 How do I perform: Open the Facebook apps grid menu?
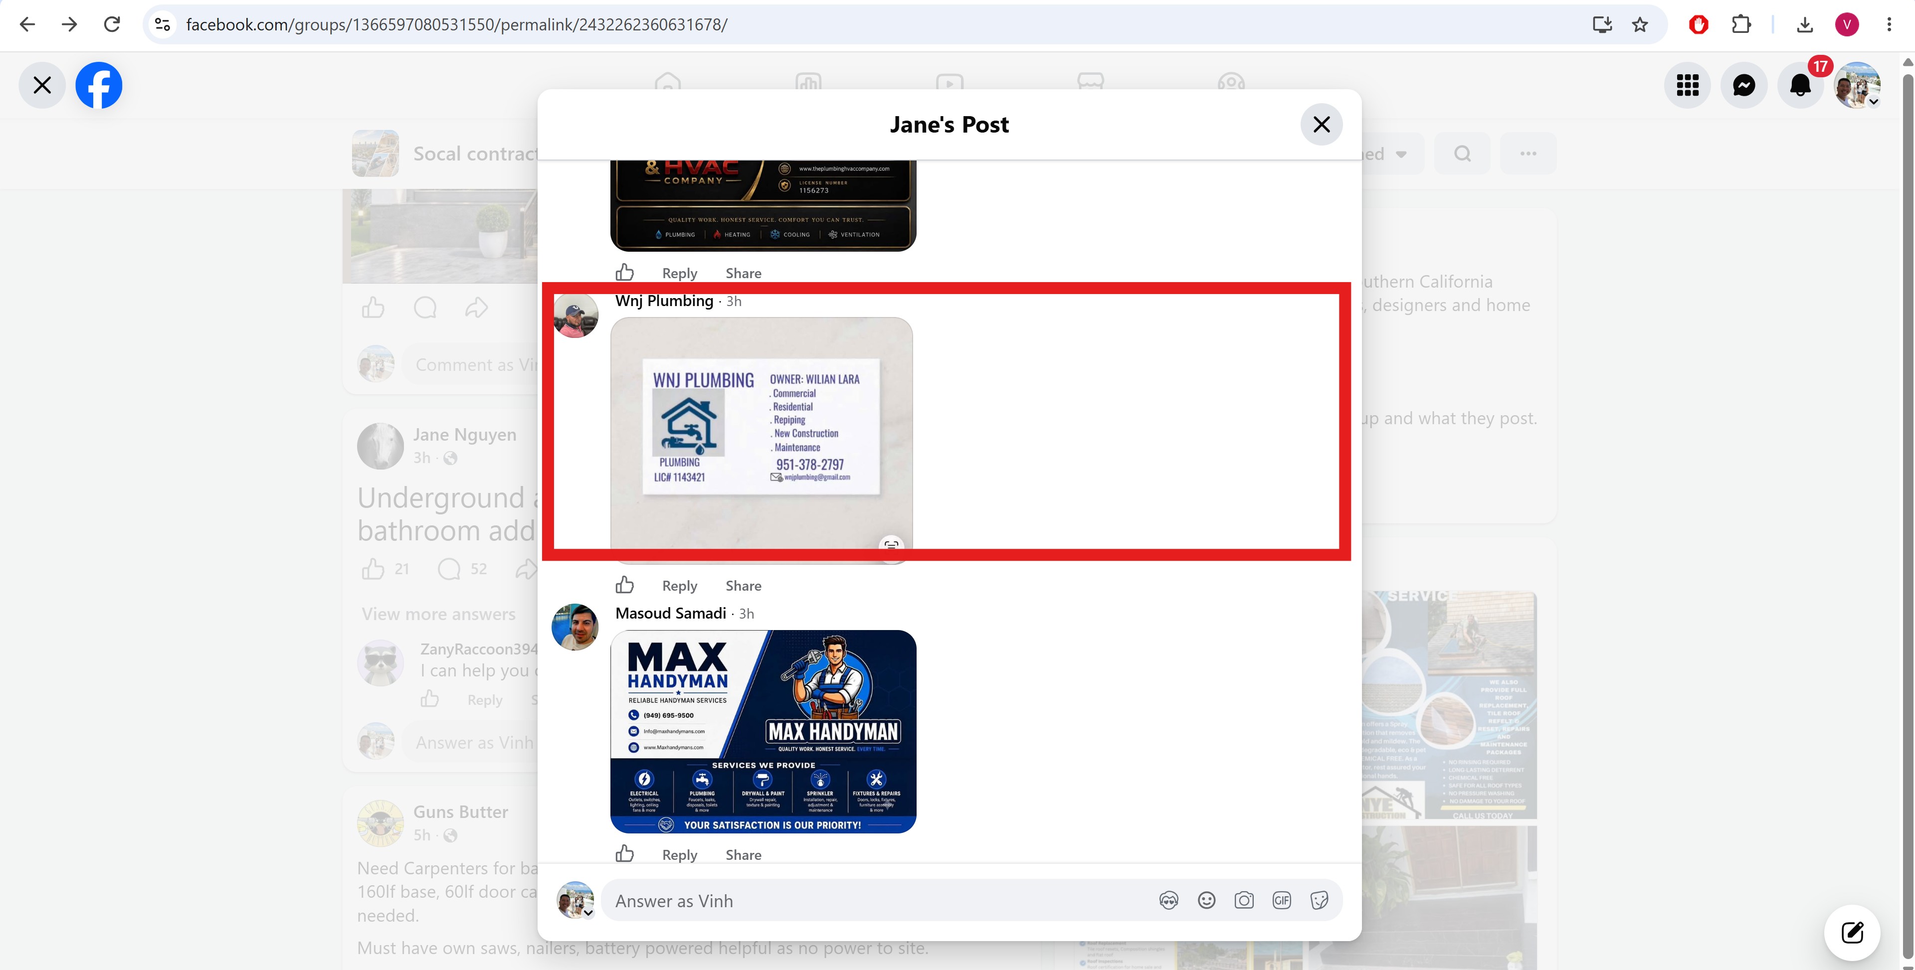tap(1688, 85)
